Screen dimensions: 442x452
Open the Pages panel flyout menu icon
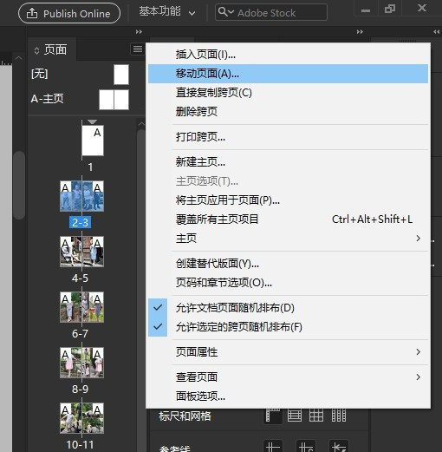[x=138, y=49]
